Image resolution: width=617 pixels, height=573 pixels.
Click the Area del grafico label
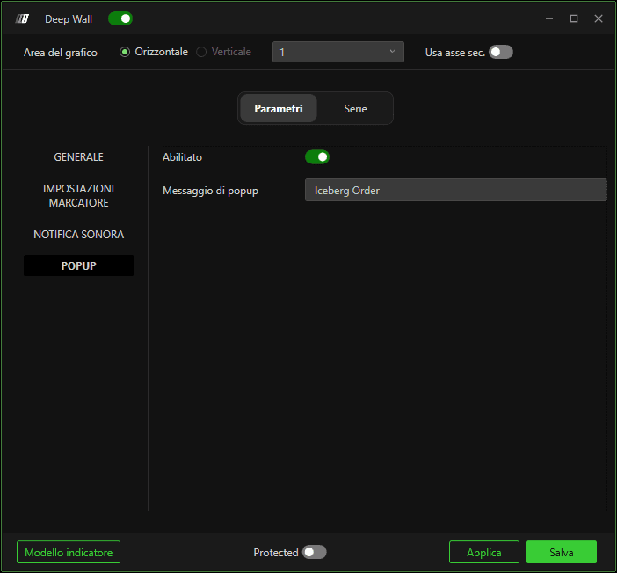click(60, 53)
